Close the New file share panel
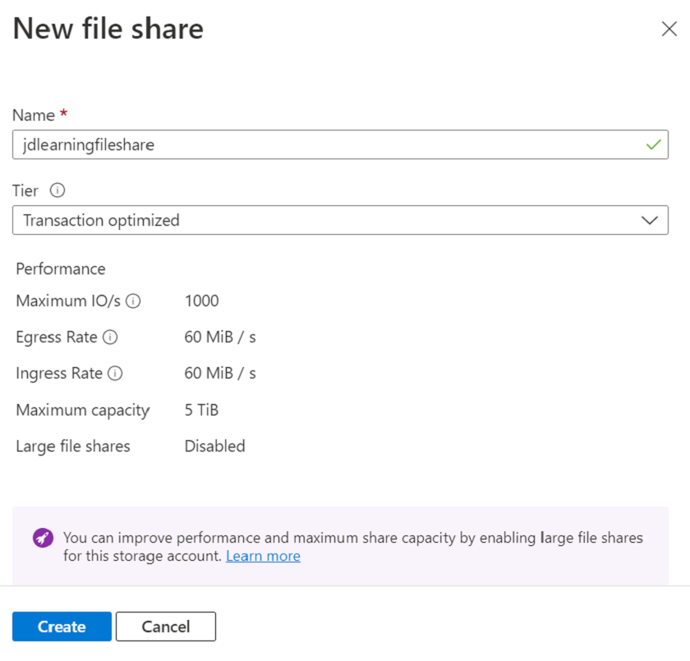The width and height of the screenshot is (690, 661). click(669, 28)
